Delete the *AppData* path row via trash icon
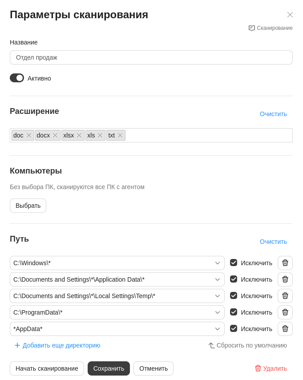The image size is (303, 380). pyautogui.click(x=285, y=329)
